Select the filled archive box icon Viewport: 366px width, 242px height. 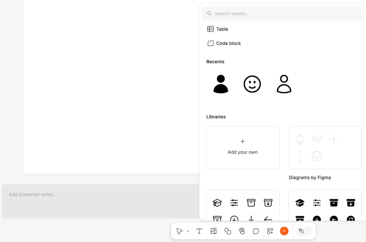334,203
